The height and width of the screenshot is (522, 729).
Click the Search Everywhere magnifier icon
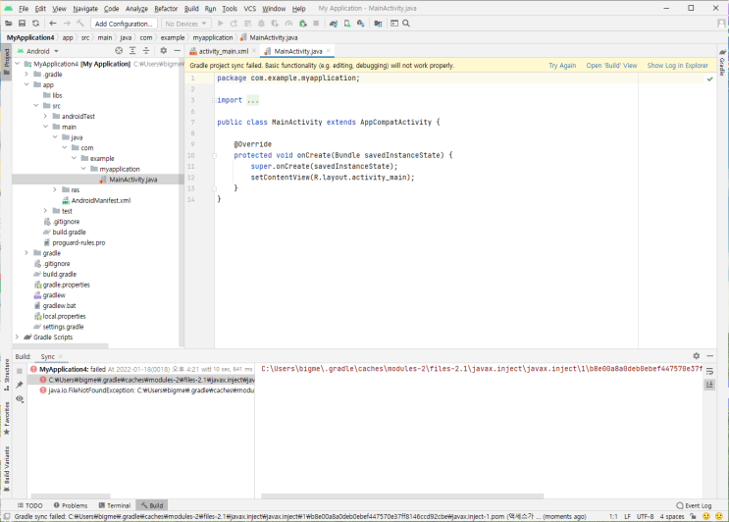pyautogui.click(x=406, y=24)
